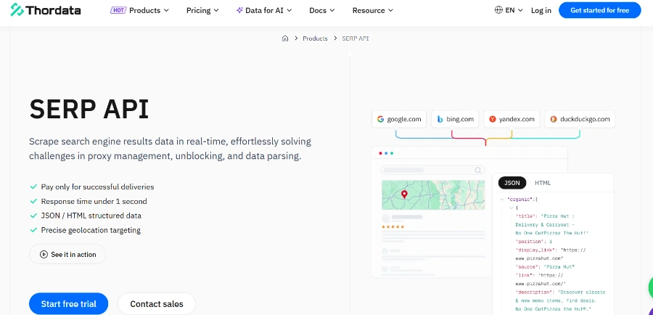
Task: Click the Contact sales button
Action: [157, 303]
